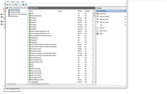Expand the Filter by Group submenu arrow
The image size is (167, 94).
[x=125, y=22]
